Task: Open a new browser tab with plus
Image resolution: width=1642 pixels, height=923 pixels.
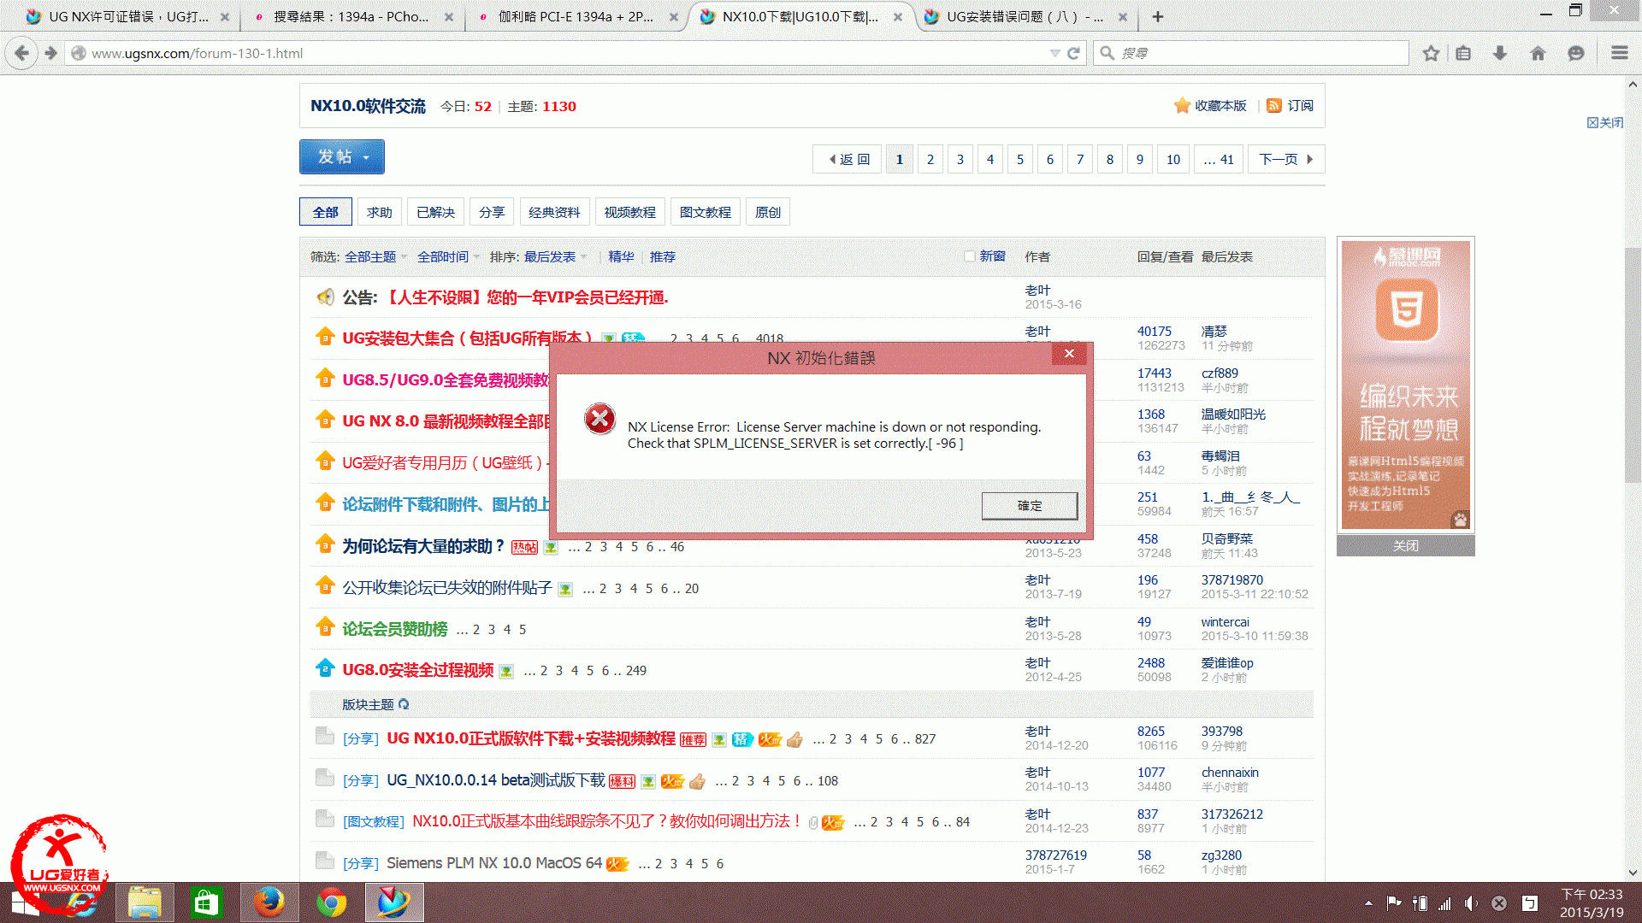Action: pyautogui.click(x=1157, y=16)
